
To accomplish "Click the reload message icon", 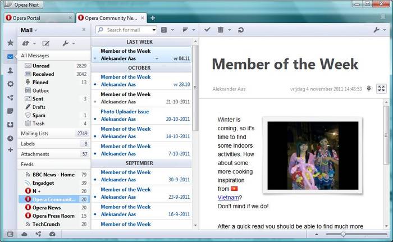I will tap(241, 30).
